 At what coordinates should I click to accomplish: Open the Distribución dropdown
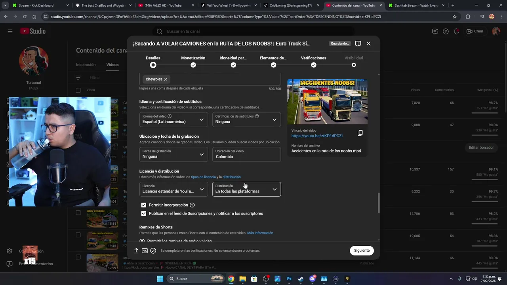(246, 189)
